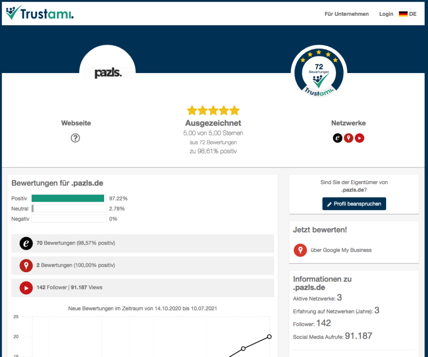Click the Jetzt bewerten! heading
Viewport: 428px width, 357px height.
pos(320,230)
